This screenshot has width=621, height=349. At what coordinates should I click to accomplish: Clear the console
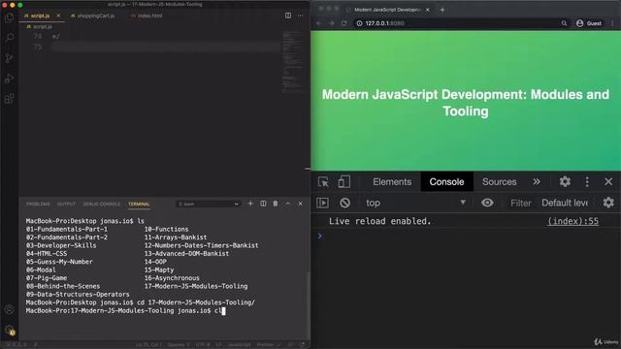pos(344,203)
